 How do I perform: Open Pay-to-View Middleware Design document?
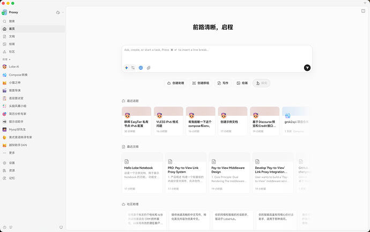click(230, 173)
